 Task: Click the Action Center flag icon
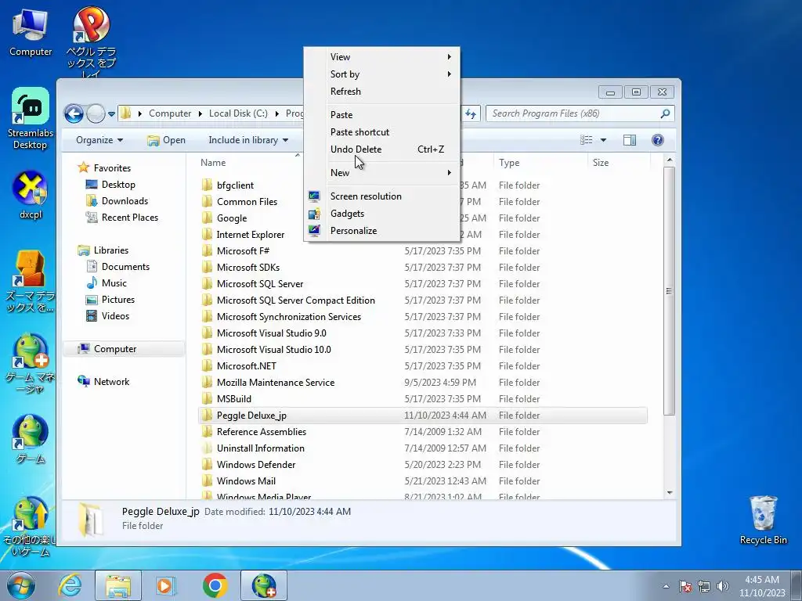685,586
